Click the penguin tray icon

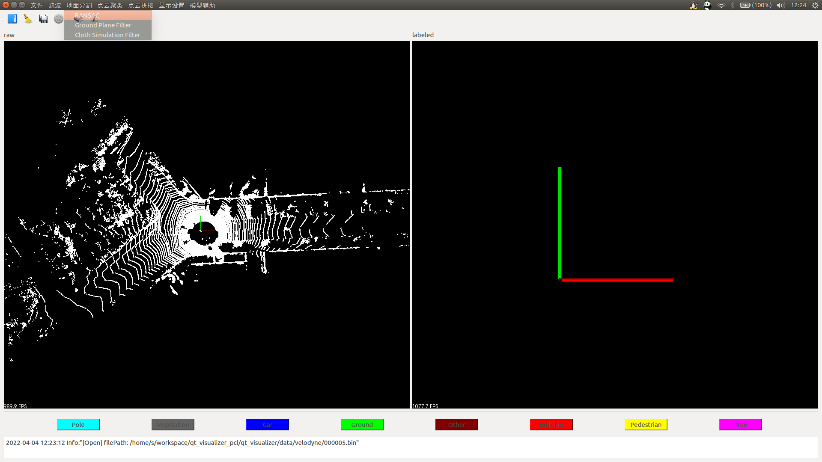pos(694,5)
